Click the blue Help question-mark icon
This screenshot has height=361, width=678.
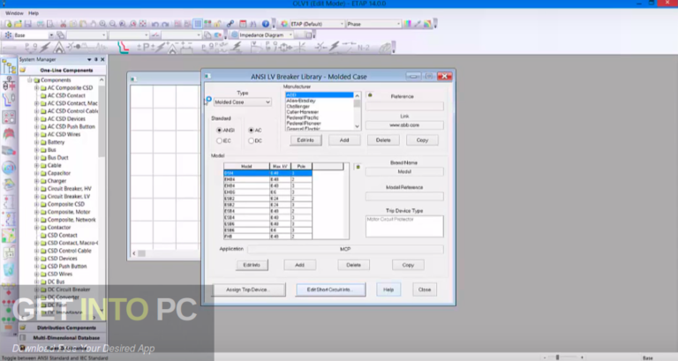click(266, 24)
